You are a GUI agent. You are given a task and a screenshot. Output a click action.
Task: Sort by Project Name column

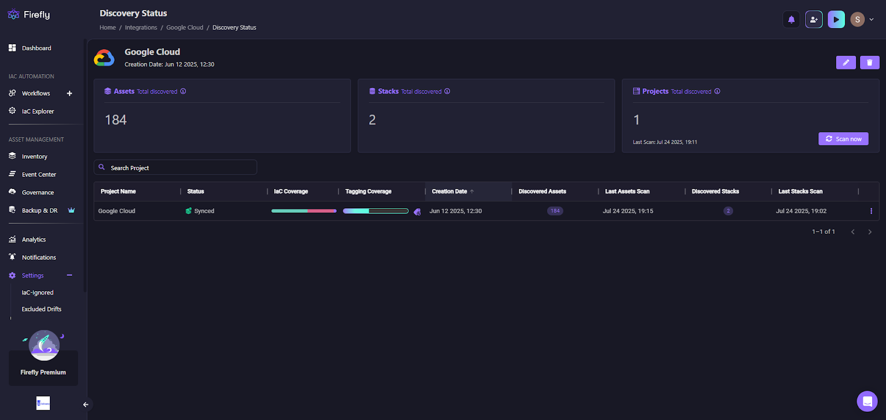pyautogui.click(x=118, y=191)
